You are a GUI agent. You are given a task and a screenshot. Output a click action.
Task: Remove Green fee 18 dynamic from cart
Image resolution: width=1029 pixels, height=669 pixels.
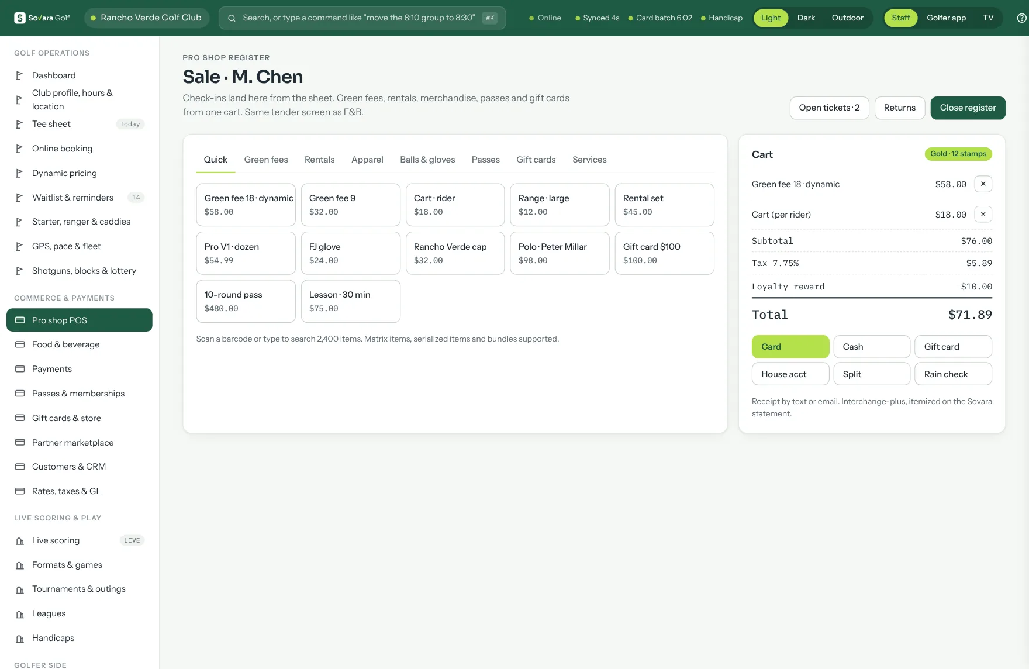click(983, 184)
